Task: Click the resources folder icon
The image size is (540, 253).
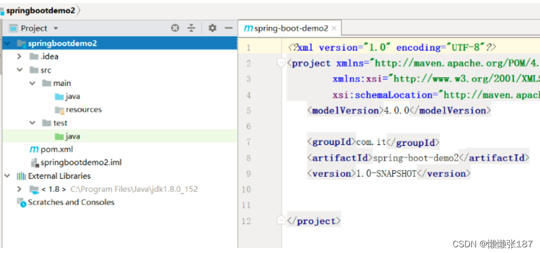Action: [x=60, y=110]
